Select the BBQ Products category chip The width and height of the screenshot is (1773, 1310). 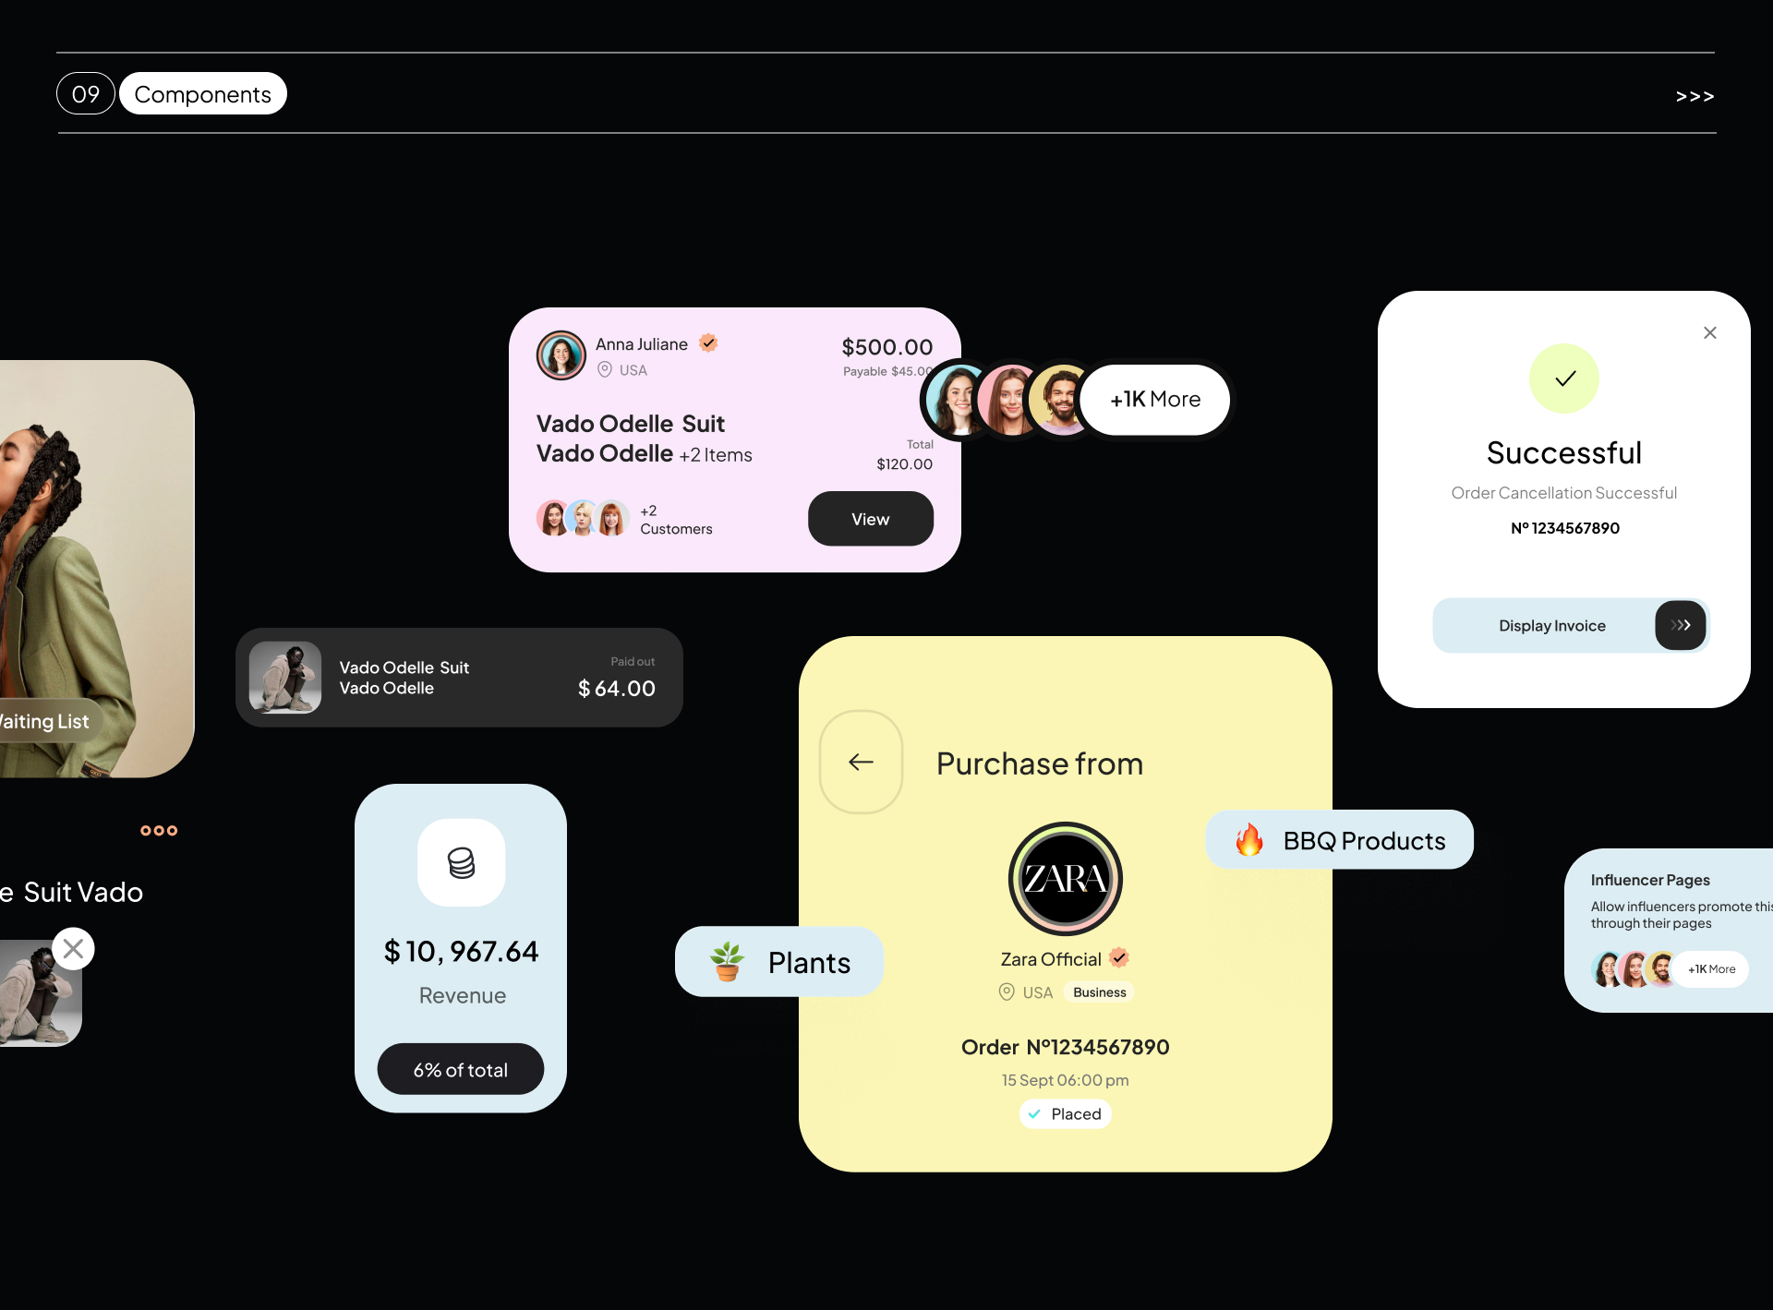(x=1339, y=840)
